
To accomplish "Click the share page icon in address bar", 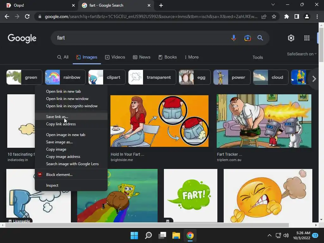I will (264, 16).
